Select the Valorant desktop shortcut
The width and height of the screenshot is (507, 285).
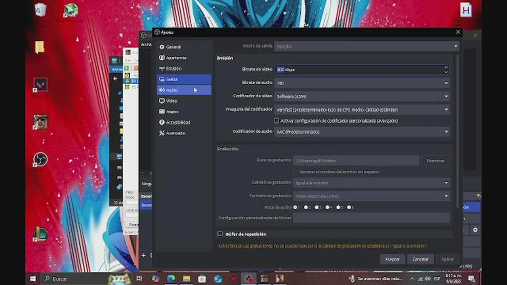(40, 85)
